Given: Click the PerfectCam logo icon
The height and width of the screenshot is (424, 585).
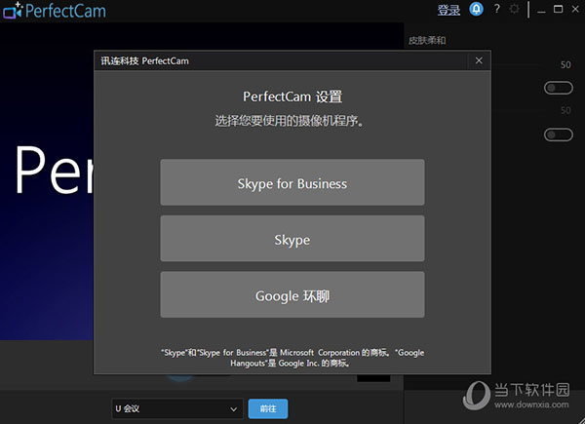Looking at the screenshot, I should click(13, 11).
